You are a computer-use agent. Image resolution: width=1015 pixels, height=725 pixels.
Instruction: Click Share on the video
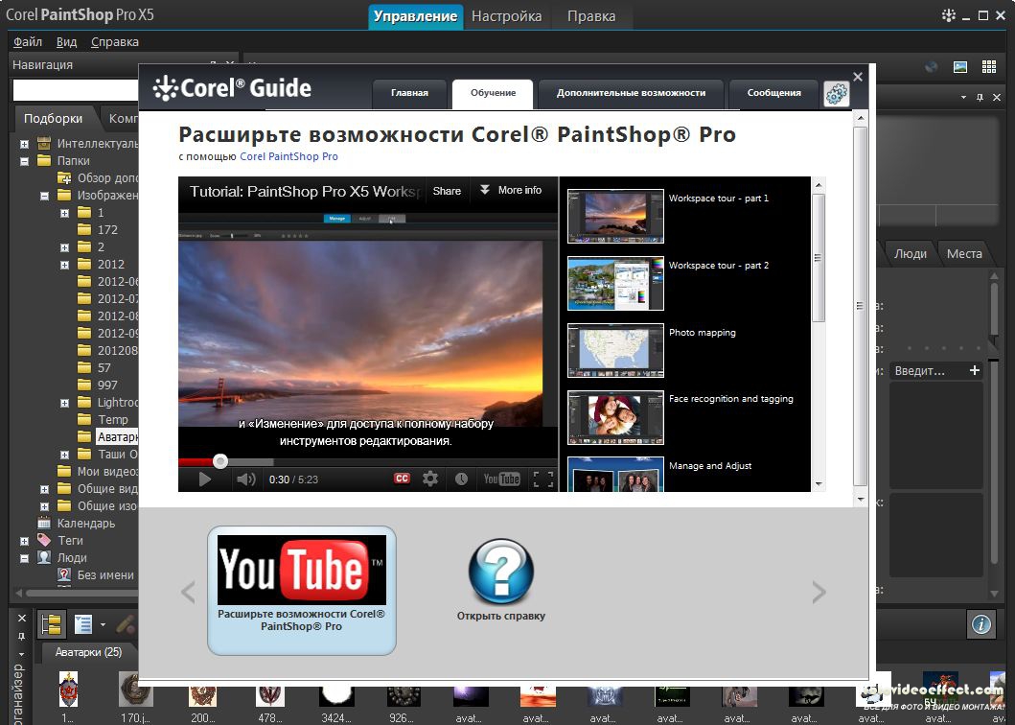[x=447, y=191]
